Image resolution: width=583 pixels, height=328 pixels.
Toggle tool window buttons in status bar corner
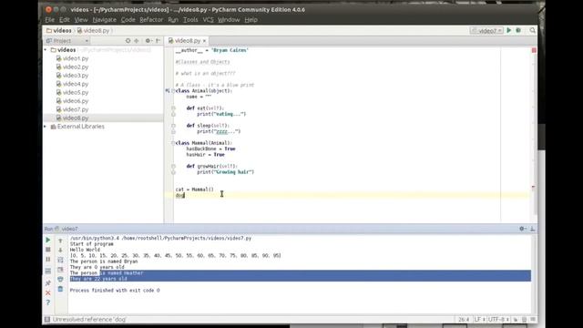coord(47,320)
